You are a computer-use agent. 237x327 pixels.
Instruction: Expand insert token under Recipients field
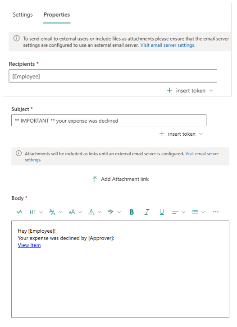click(190, 91)
